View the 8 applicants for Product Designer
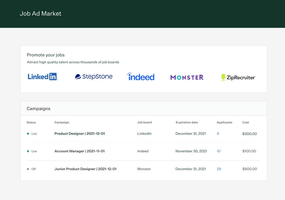 pos(218,134)
